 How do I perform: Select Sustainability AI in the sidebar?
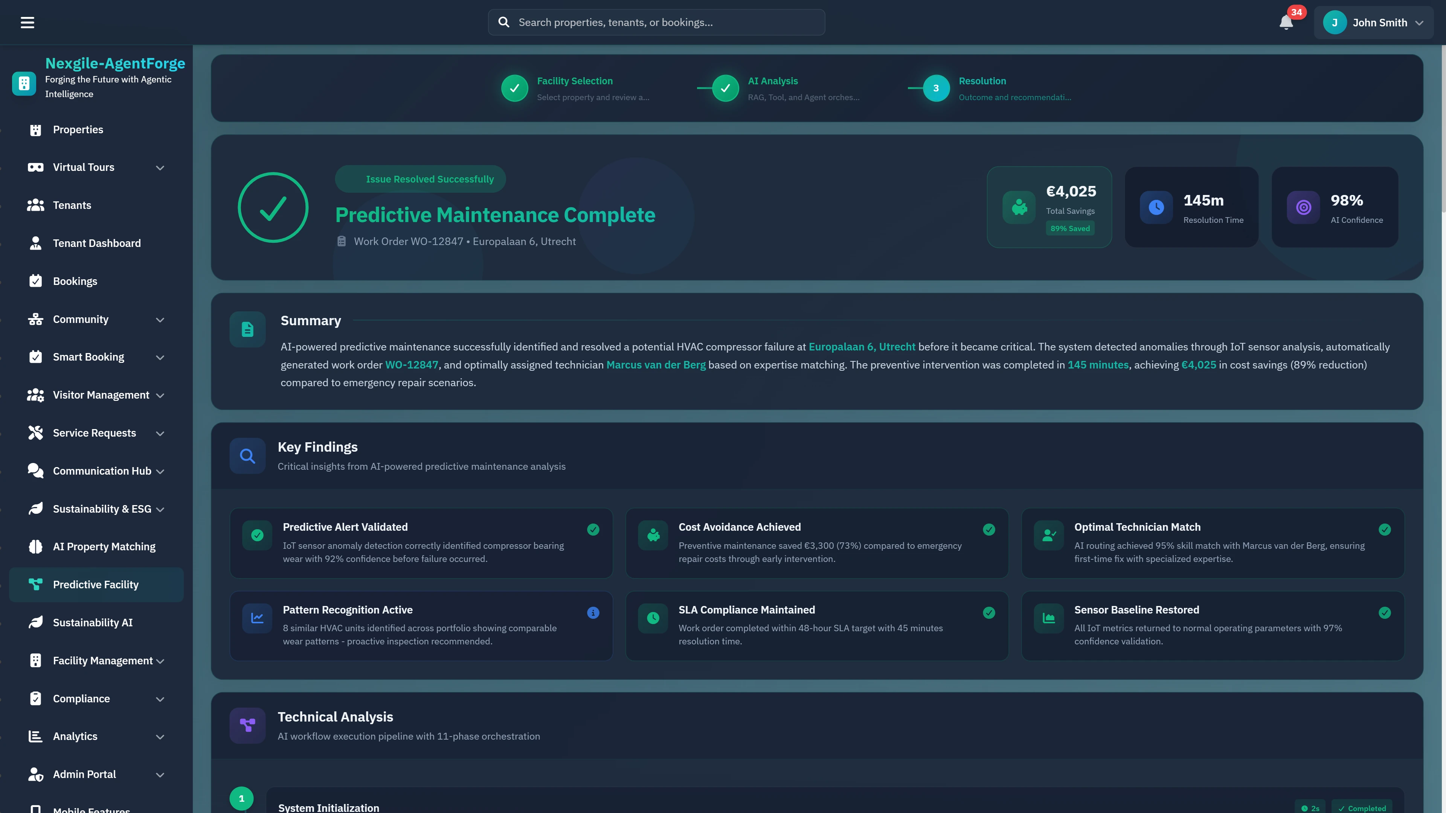tap(35, 622)
